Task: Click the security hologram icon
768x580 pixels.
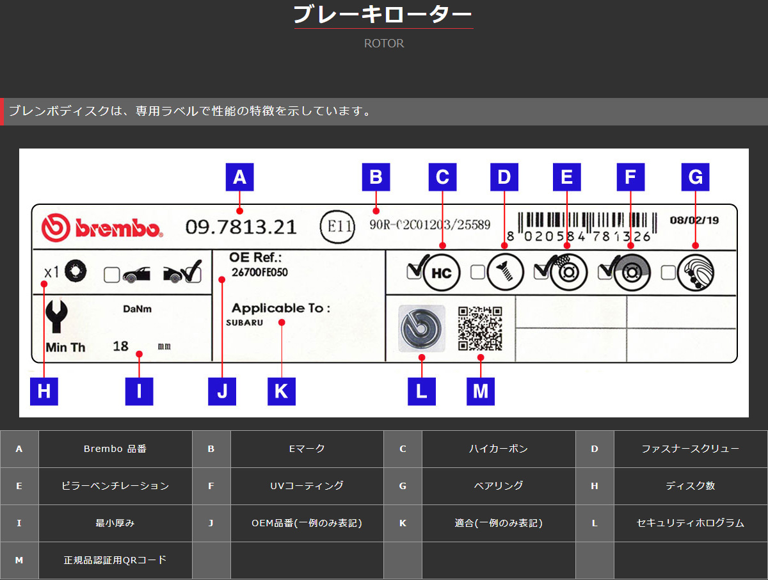Action: coord(422,328)
